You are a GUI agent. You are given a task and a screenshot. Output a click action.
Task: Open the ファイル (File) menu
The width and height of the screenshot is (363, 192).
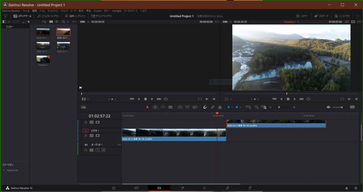click(x=26, y=11)
